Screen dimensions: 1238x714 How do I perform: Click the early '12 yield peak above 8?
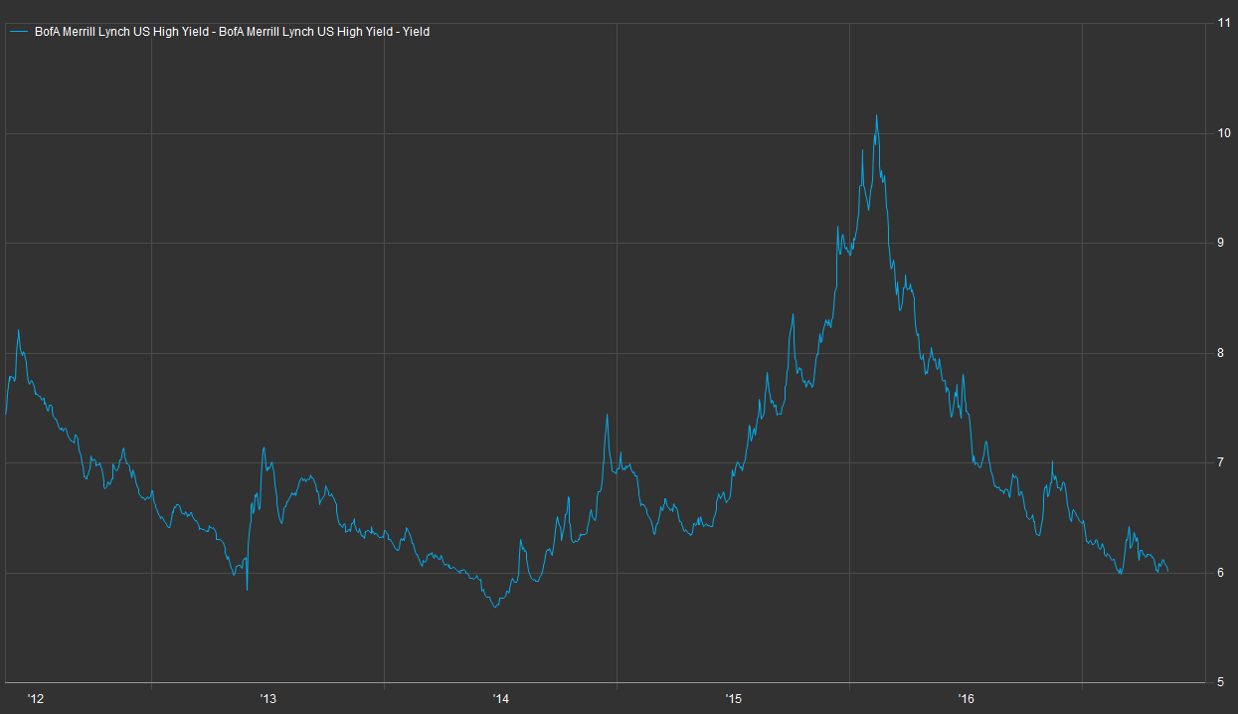click(x=18, y=330)
